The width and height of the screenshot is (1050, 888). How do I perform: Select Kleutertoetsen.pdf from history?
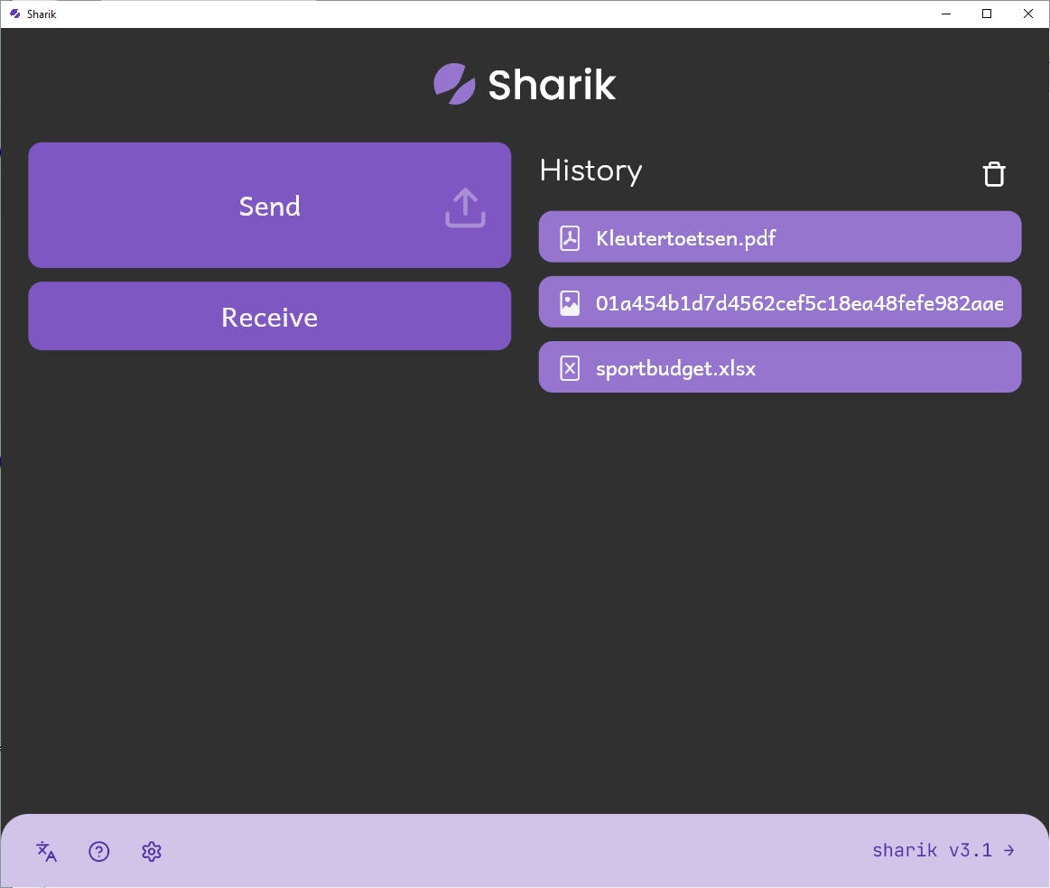(x=779, y=236)
